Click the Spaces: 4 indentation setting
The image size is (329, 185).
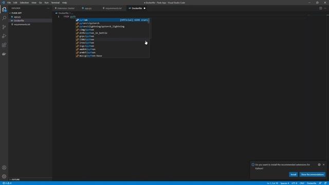point(284,183)
